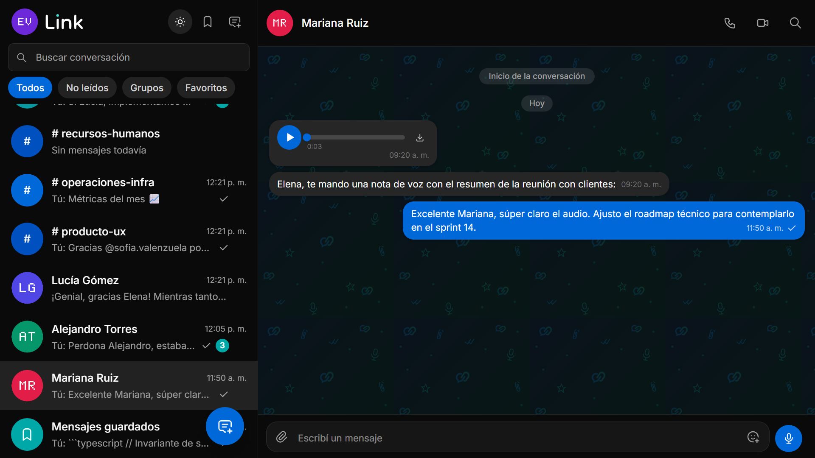Click the check mark on operaciones-infra row
Image resolution: width=815 pixels, height=458 pixels.
[224, 199]
